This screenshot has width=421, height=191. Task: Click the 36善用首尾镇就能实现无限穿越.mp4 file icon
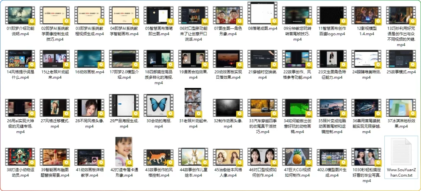tap(366, 107)
